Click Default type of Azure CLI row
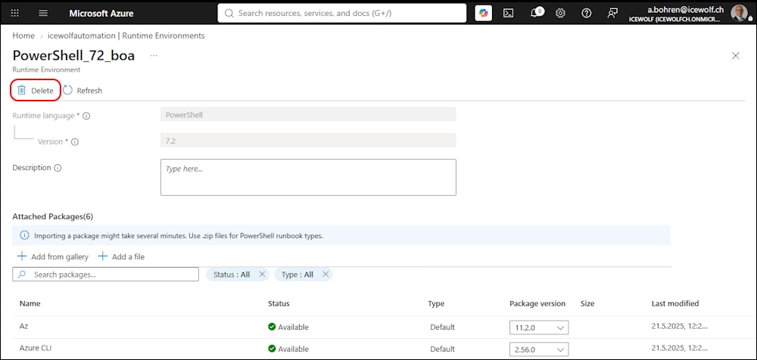Image resolution: width=757 pixels, height=360 pixels. (x=442, y=349)
